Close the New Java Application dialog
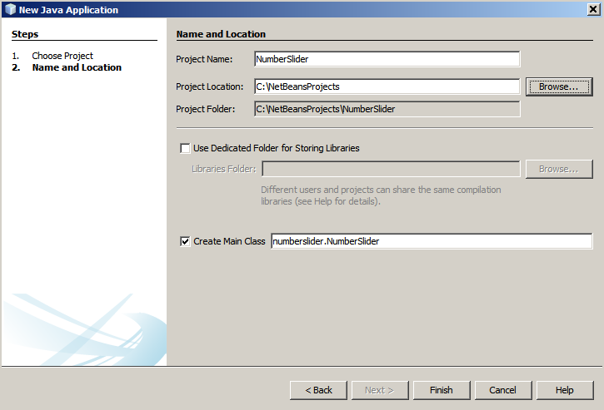 592,10
